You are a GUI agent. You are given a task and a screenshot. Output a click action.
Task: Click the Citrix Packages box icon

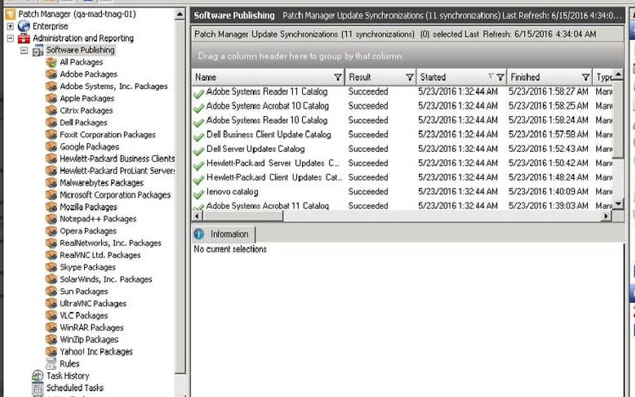click(51, 111)
